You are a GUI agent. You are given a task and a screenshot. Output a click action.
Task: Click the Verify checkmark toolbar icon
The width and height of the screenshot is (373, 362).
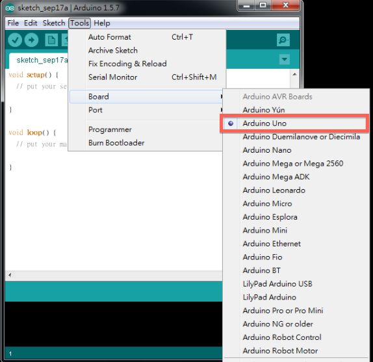[x=15, y=40]
